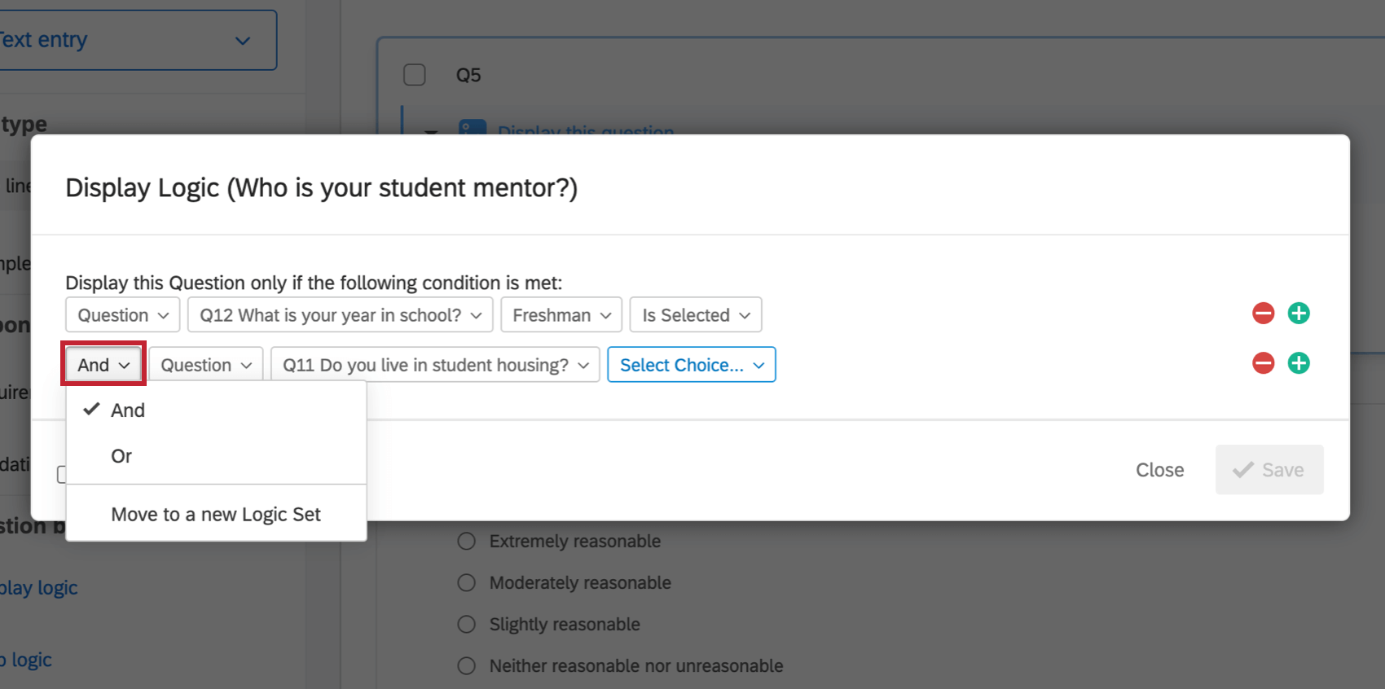Image resolution: width=1385 pixels, height=689 pixels.
Task: Choose the Extremely reasonable radio option
Action: tap(467, 542)
